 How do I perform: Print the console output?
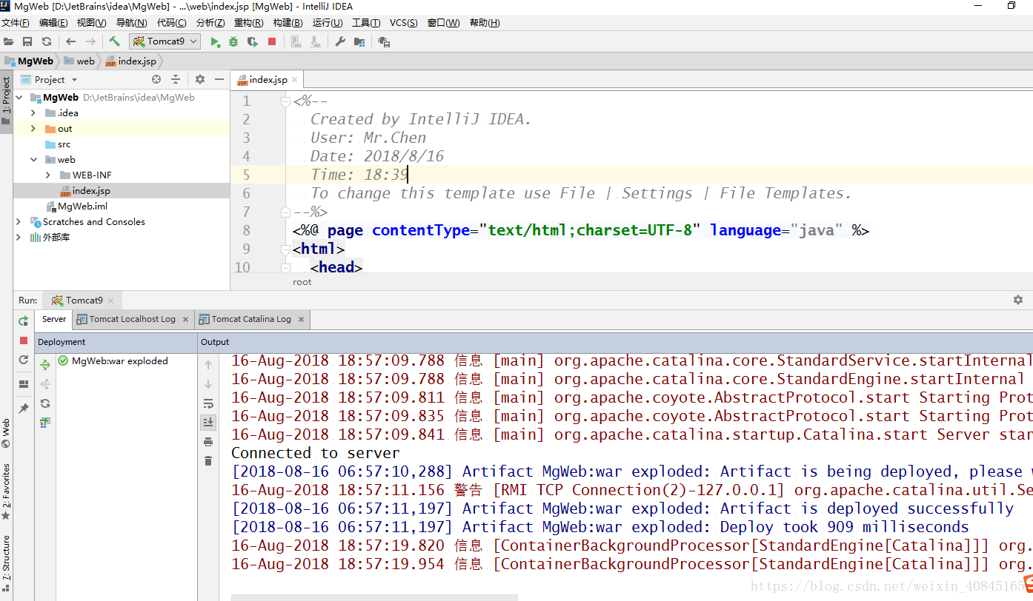pyautogui.click(x=208, y=442)
